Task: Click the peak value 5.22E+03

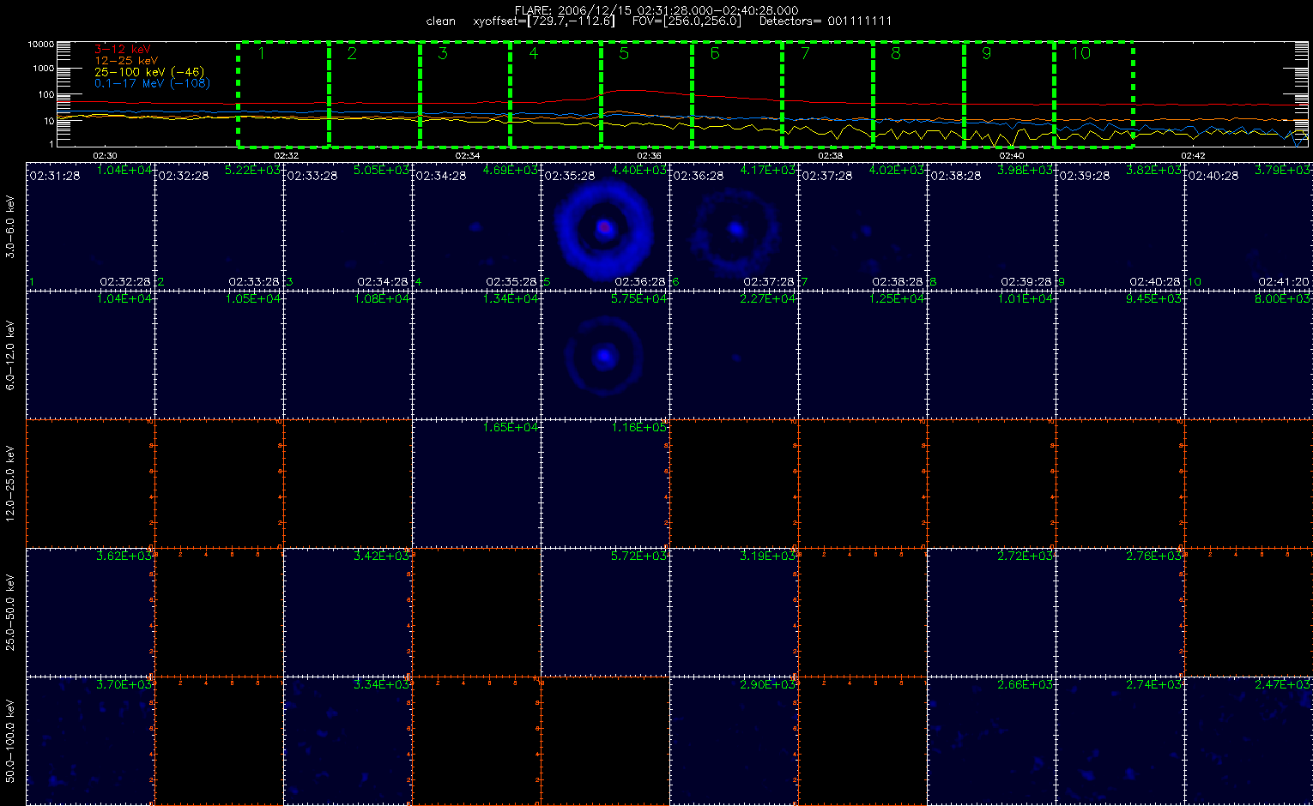Action: coord(253,171)
